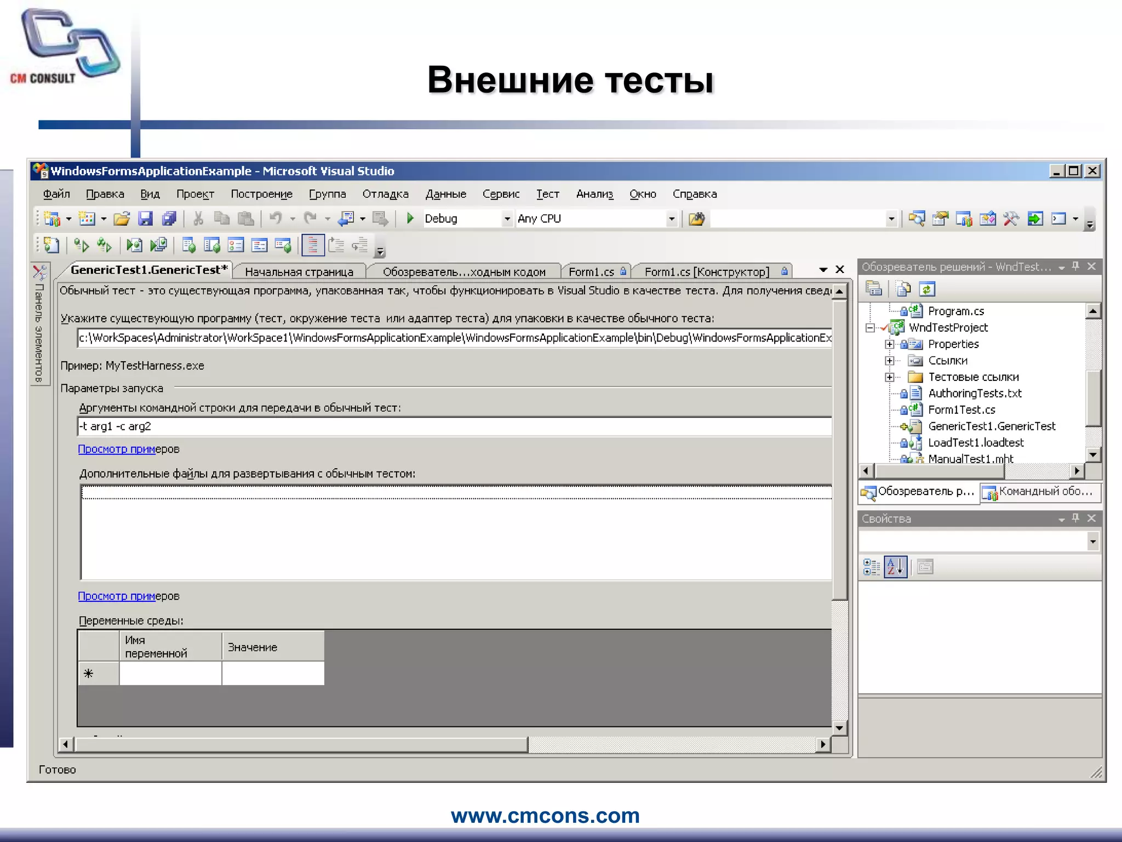Open the Файл menu
This screenshot has height=842, width=1122.
(56, 194)
